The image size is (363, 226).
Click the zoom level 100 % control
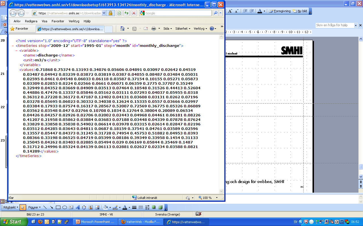[x=208, y=198]
